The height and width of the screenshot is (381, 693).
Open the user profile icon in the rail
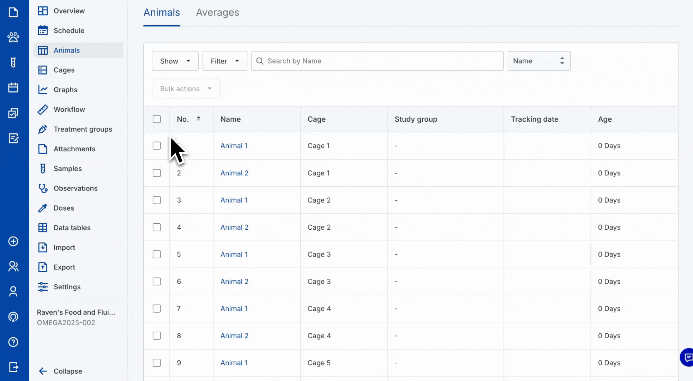13,291
